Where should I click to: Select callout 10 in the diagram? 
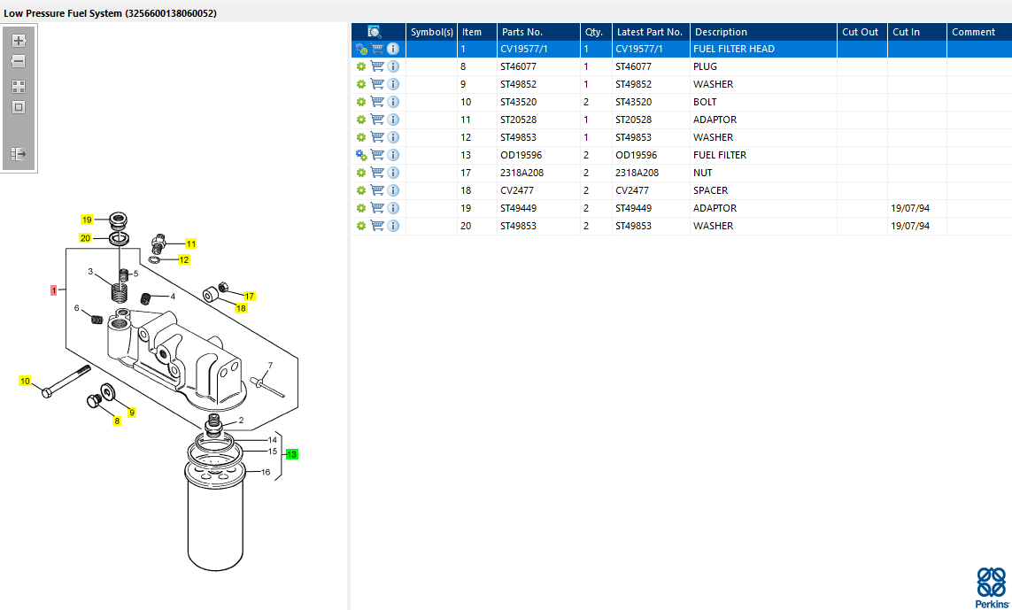tap(25, 382)
